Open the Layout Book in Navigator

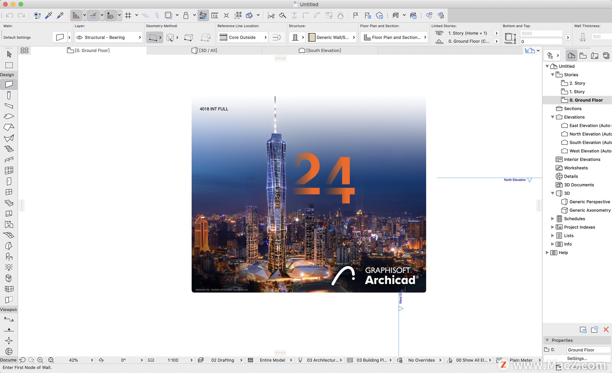click(x=594, y=55)
